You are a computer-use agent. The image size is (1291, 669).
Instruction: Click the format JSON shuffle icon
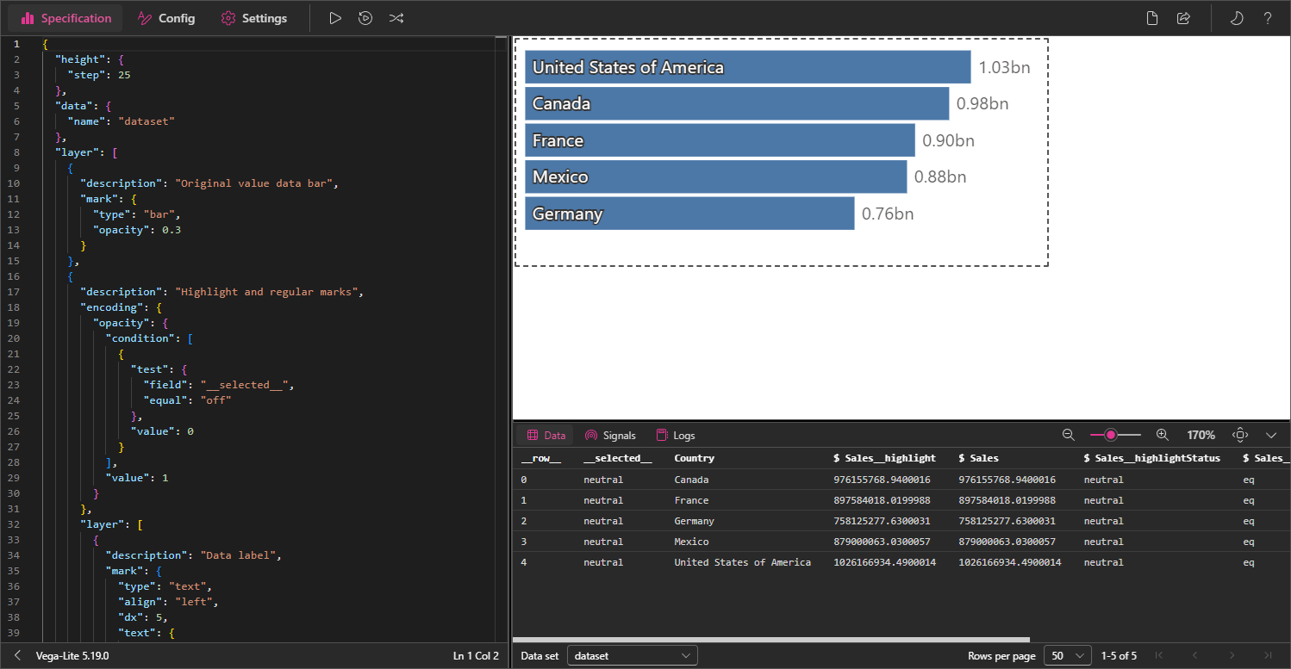(396, 18)
